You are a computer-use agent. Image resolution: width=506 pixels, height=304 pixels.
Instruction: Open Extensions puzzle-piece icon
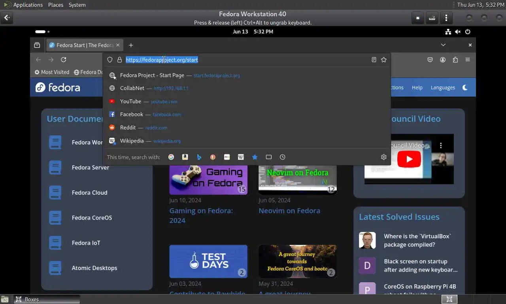click(x=455, y=60)
